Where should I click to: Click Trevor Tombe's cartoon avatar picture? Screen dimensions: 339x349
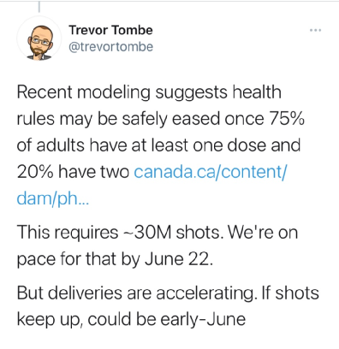pos(39,38)
